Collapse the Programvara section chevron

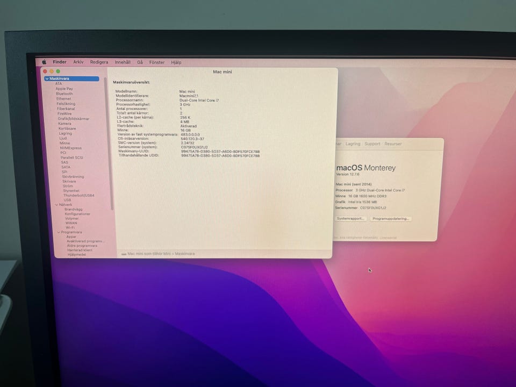click(x=59, y=232)
